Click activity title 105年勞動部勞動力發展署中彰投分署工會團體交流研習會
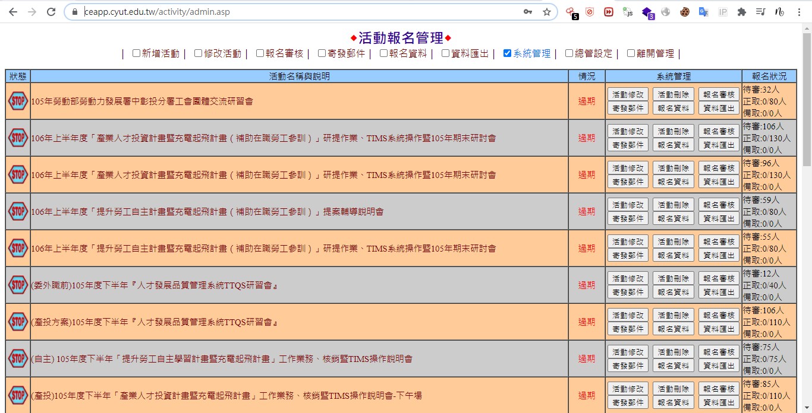The width and height of the screenshot is (812, 413). [x=142, y=101]
